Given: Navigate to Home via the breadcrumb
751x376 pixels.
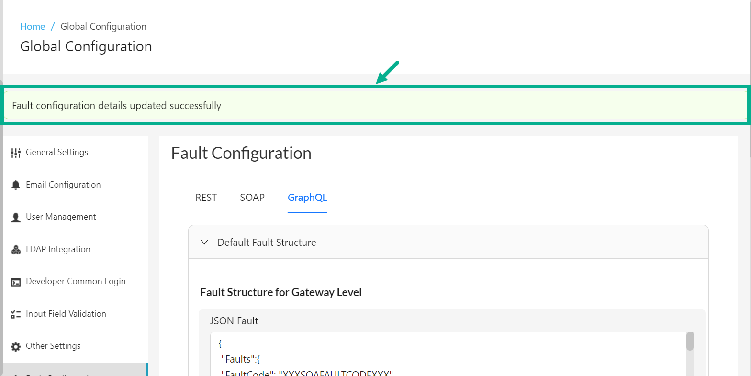Looking at the screenshot, I should (x=33, y=26).
